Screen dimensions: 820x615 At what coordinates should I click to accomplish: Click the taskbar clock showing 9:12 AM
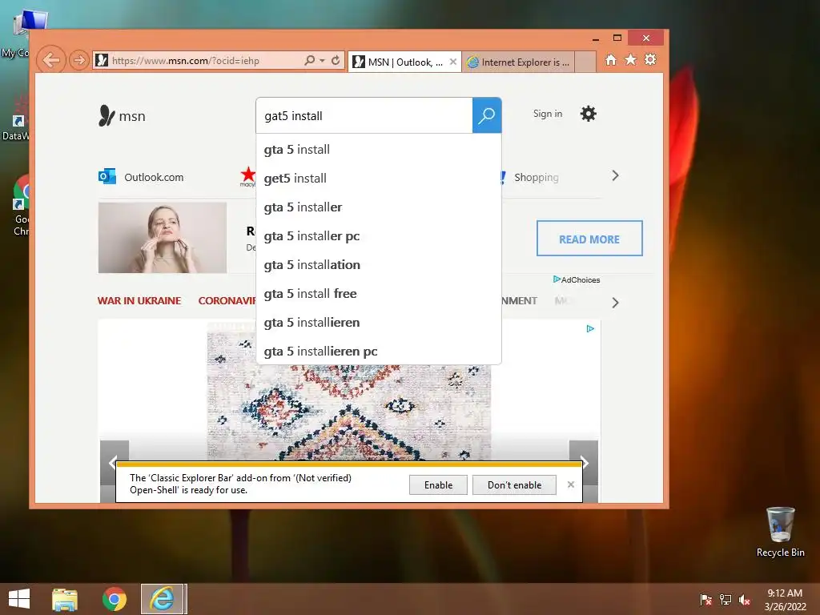[x=785, y=599]
